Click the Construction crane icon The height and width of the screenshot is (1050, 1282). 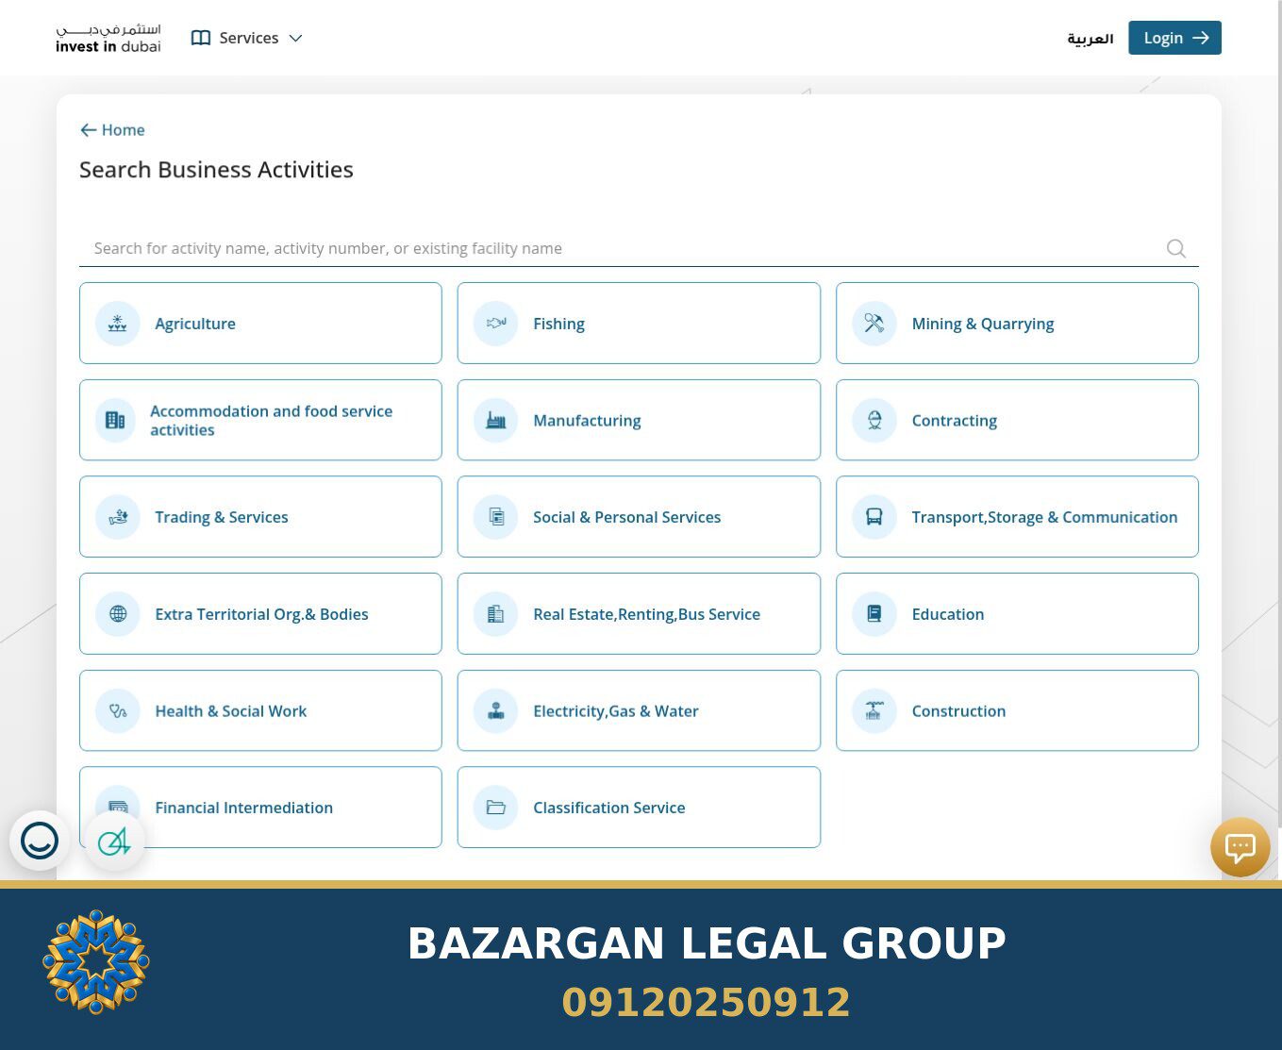coord(874,711)
